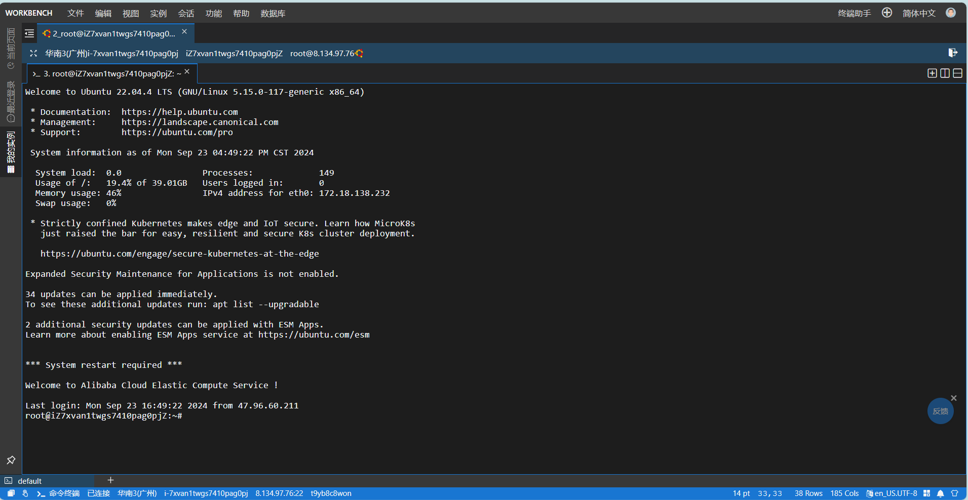Pin the left sidebar

[11, 460]
